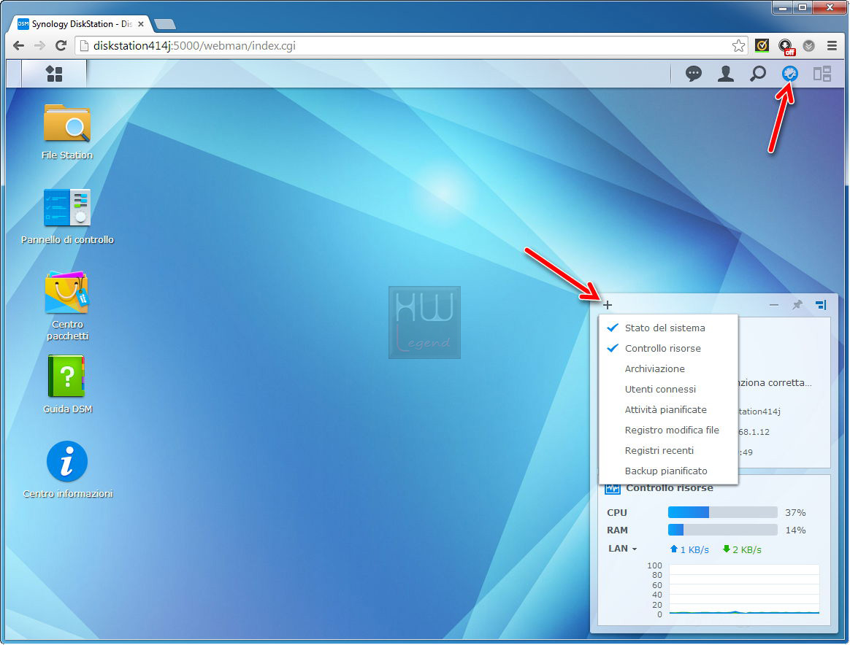Viewport: 850px width, 645px height.
Task: Click the extension icon with off badge
Action: pos(786,47)
